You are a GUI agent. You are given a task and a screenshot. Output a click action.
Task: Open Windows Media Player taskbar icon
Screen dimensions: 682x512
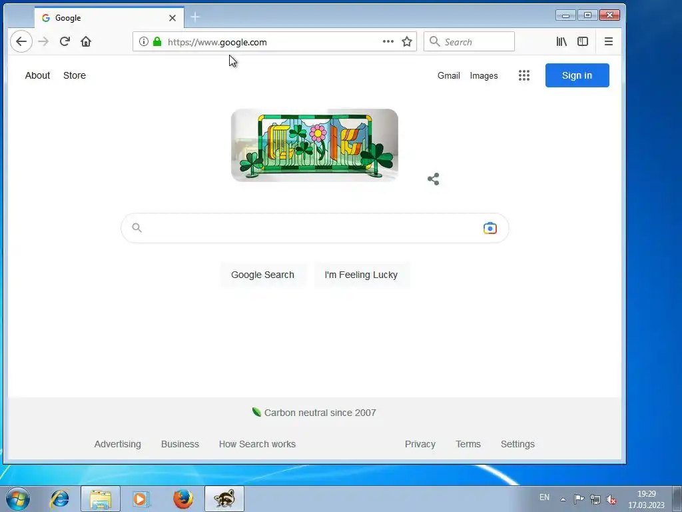[141, 499]
